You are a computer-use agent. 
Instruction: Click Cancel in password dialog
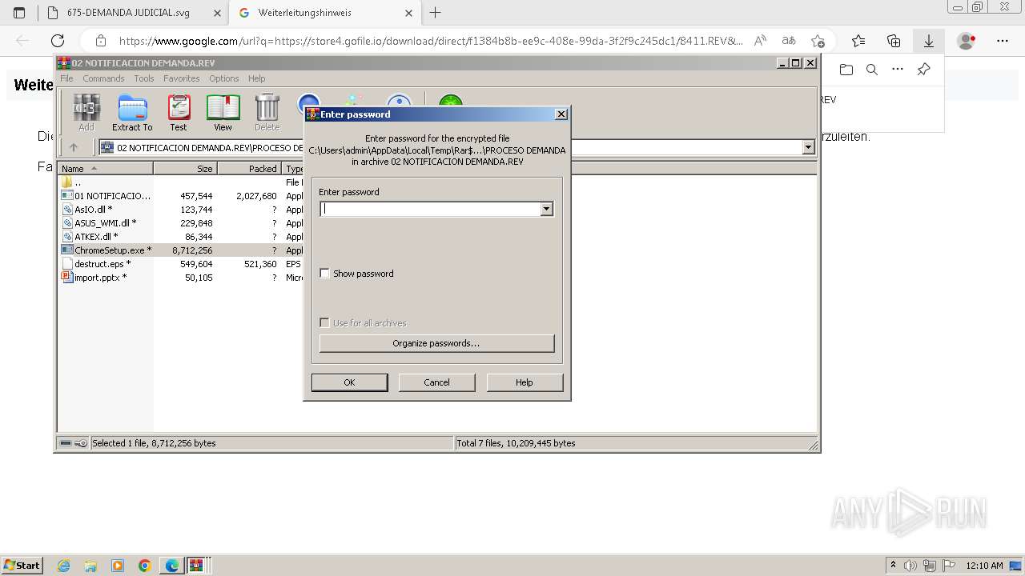pos(436,382)
